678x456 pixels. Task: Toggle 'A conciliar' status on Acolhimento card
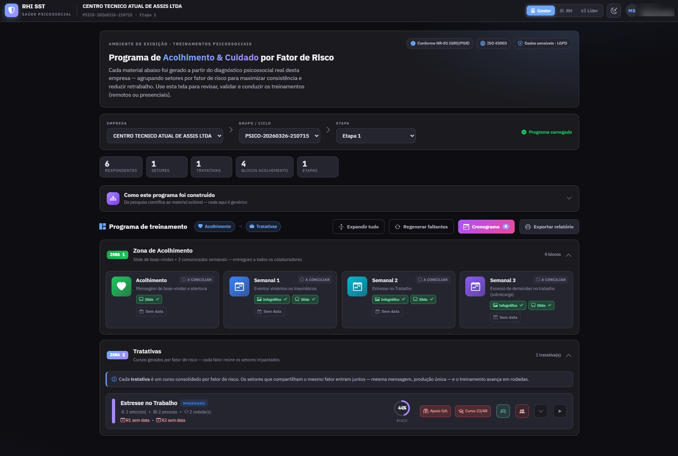[x=197, y=280]
